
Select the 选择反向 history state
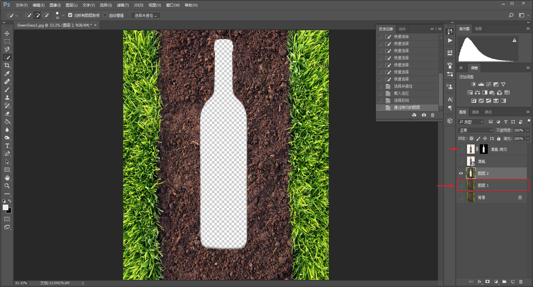point(407,100)
